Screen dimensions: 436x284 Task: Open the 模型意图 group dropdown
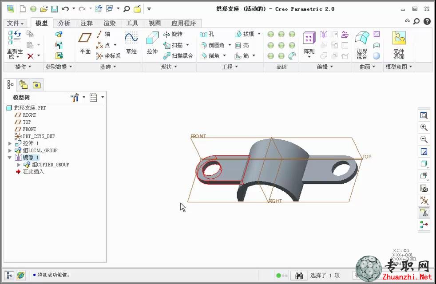coord(398,67)
